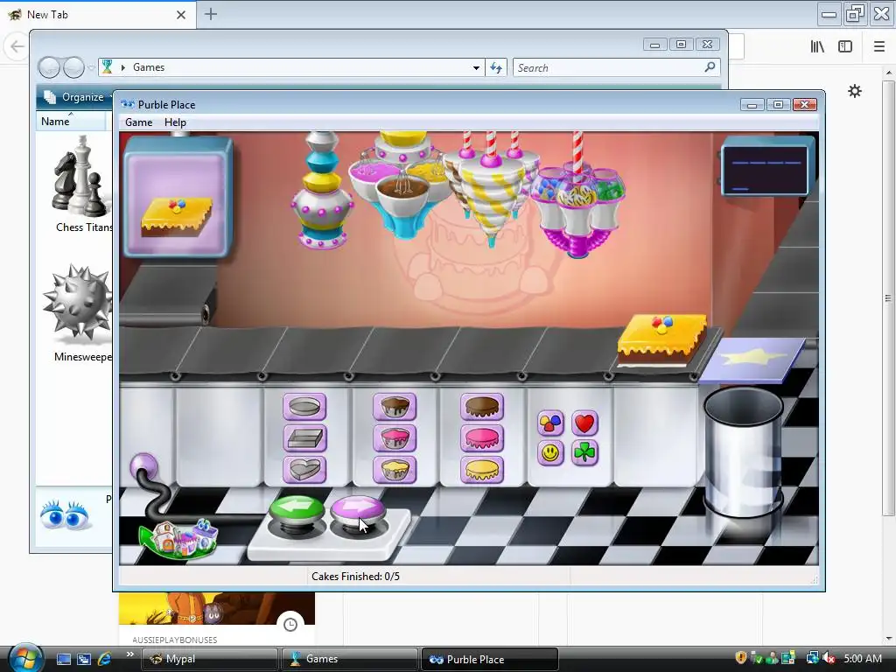Screen dimensions: 896x672
Task: Add smiley face decoration
Action: click(x=551, y=453)
